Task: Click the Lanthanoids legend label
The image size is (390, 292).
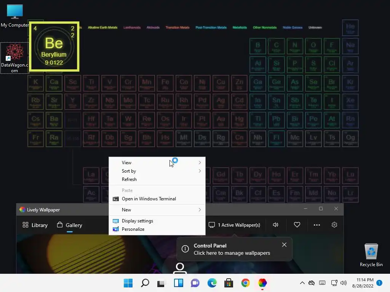Action: 132,27
